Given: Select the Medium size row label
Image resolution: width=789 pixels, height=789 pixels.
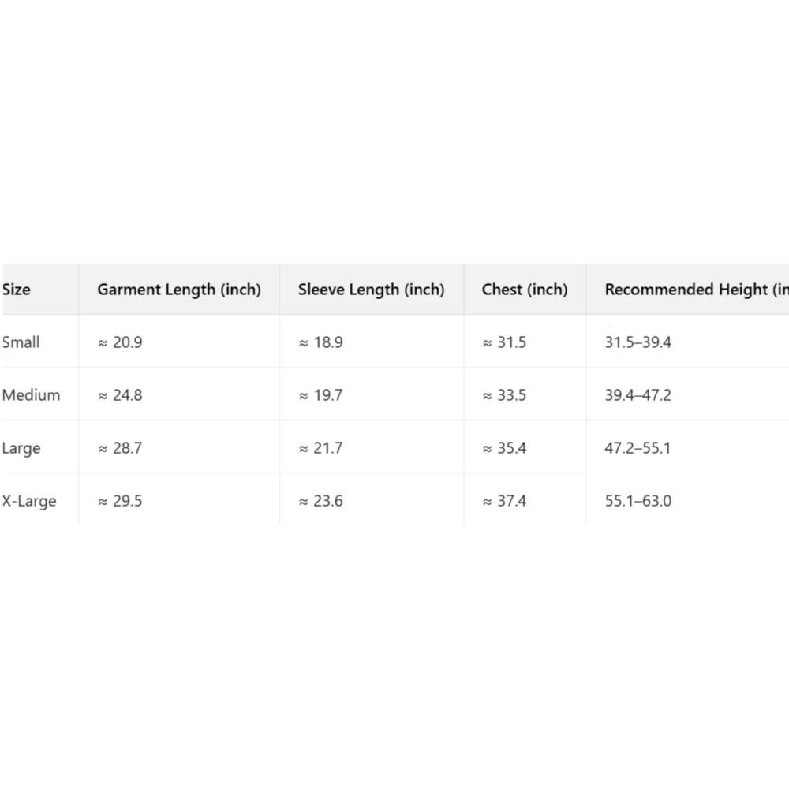Looking at the screenshot, I should pyautogui.click(x=32, y=395).
